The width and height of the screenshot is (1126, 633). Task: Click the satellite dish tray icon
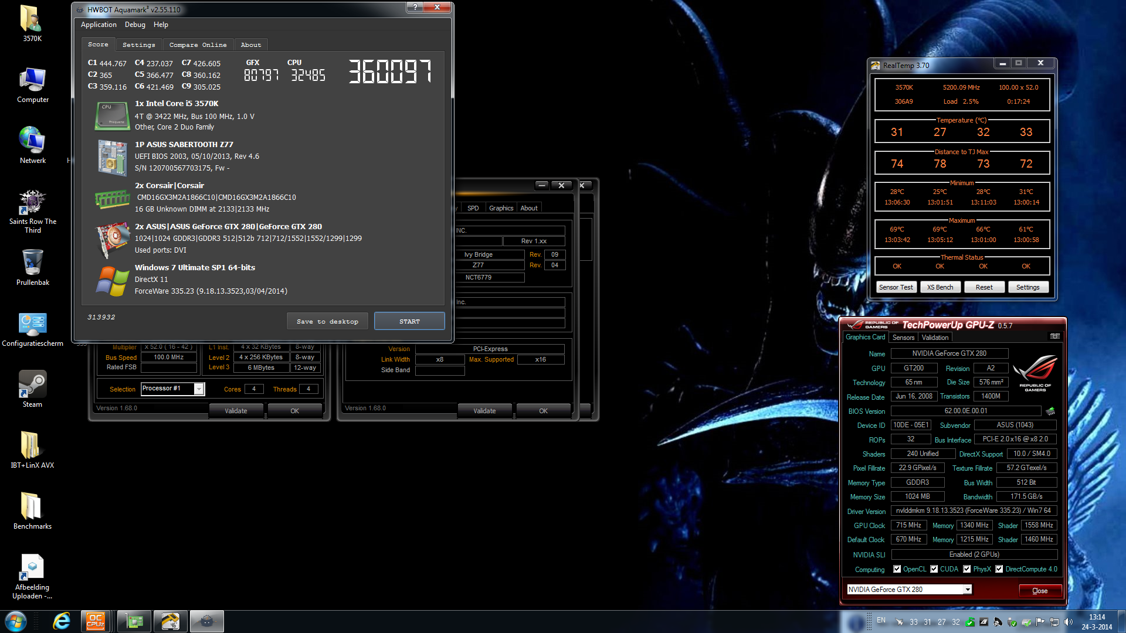(x=998, y=622)
